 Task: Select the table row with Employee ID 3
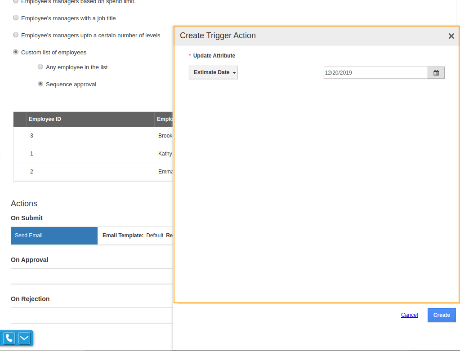click(90, 136)
